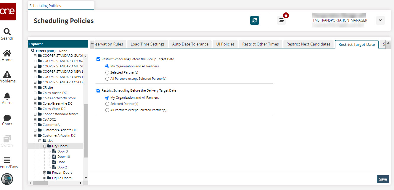Click the green refresh icon in the header

tap(255, 20)
